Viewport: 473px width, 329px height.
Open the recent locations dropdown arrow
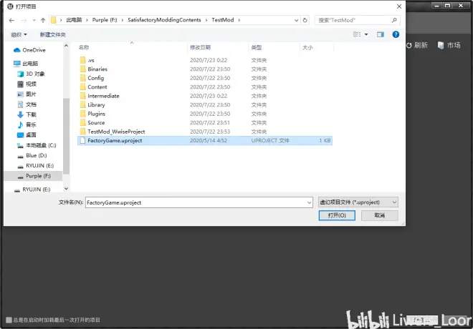point(34,20)
